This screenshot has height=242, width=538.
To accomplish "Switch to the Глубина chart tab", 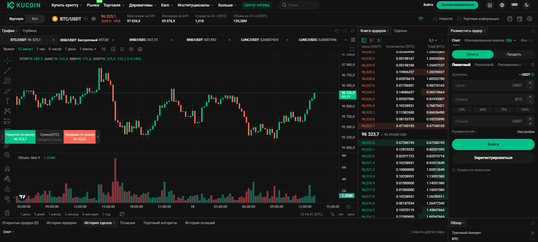I will 29,31.
